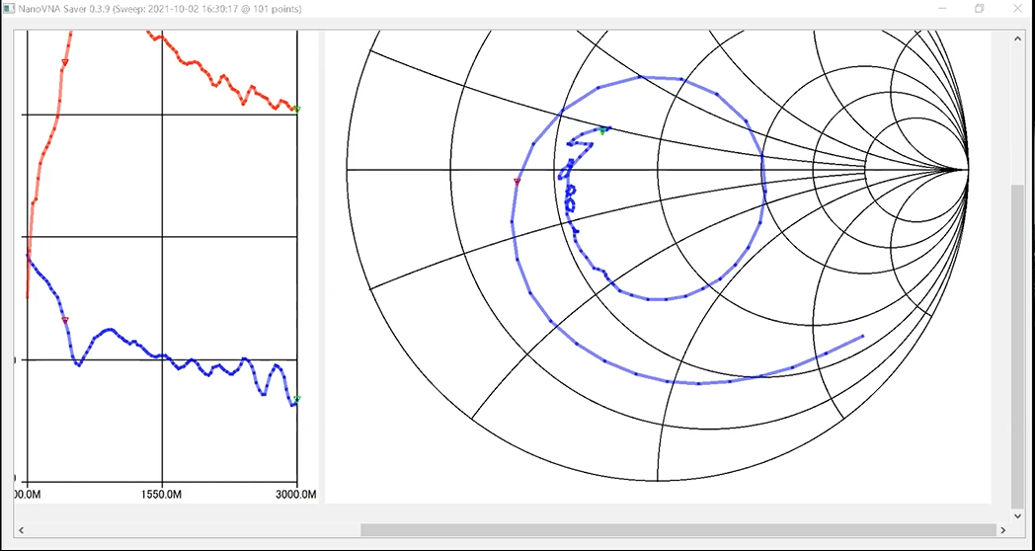Select the green marker on the Smith chart

[601, 130]
